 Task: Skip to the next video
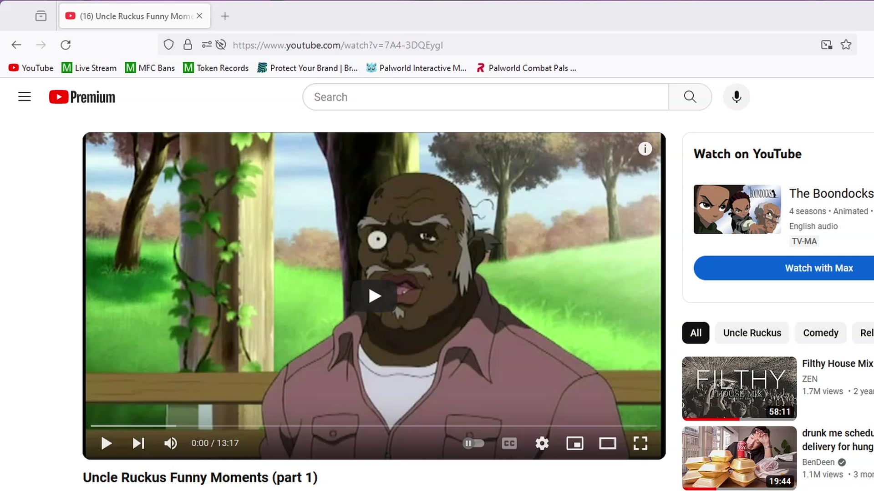138,443
